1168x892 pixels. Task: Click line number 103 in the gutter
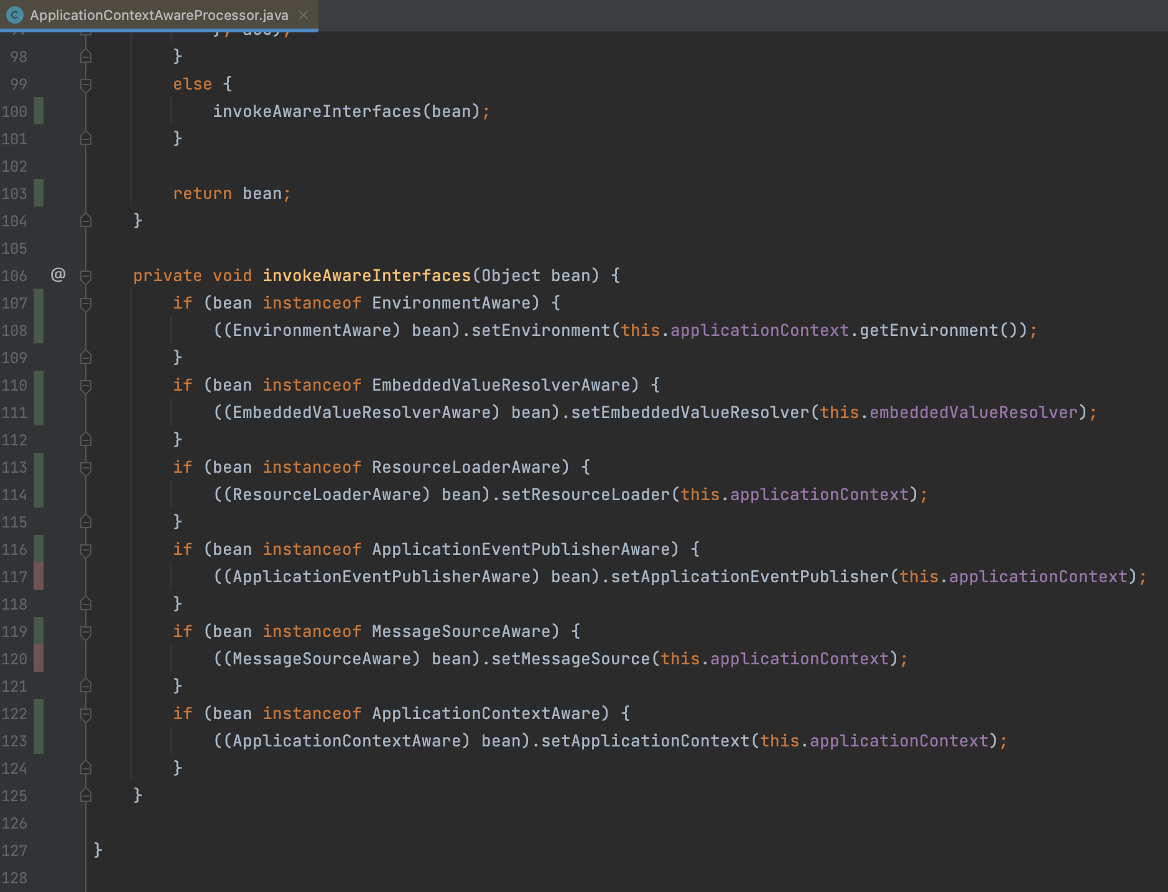(14, 193)
